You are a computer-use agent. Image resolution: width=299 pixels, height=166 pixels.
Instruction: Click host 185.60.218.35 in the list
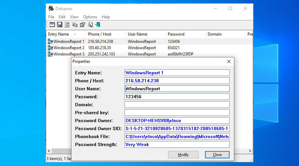[x=99, y=48]
